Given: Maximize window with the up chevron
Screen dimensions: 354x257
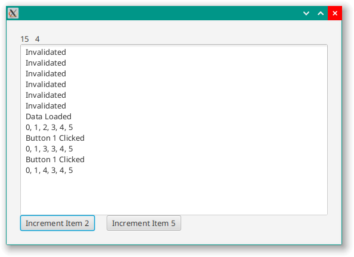Looking at the screenshot, I should (x=321, y=13).
